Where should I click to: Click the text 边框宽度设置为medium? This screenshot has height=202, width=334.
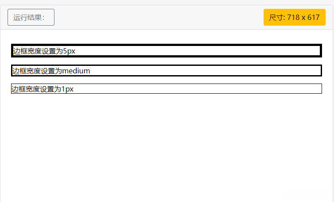point(51,71)
